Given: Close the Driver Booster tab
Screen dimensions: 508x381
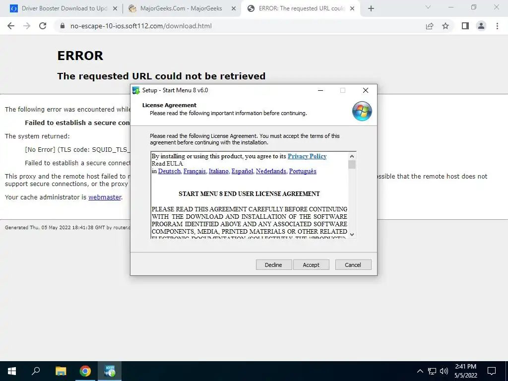Looking at the screenshot, I should [115, 8].
